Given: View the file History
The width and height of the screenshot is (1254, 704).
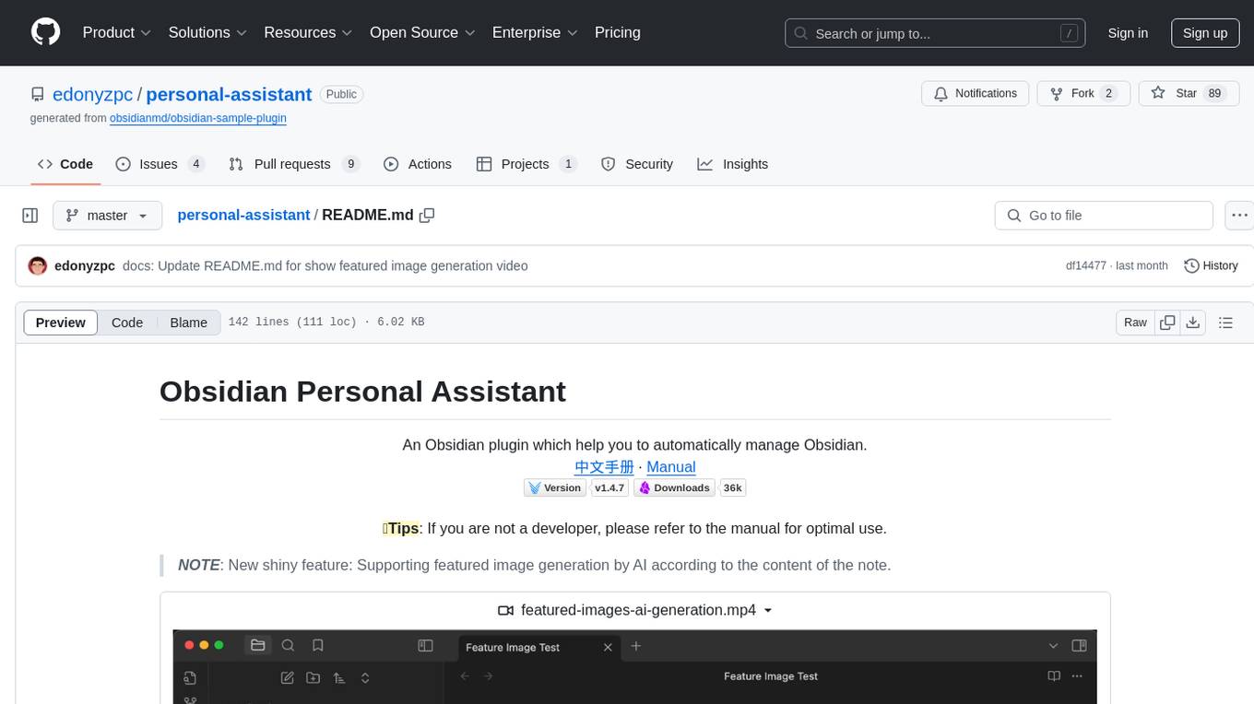Looking at the screenshot, I should point(1211,265).
